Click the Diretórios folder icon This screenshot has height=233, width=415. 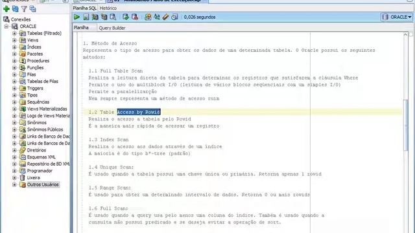coord(23,150)
